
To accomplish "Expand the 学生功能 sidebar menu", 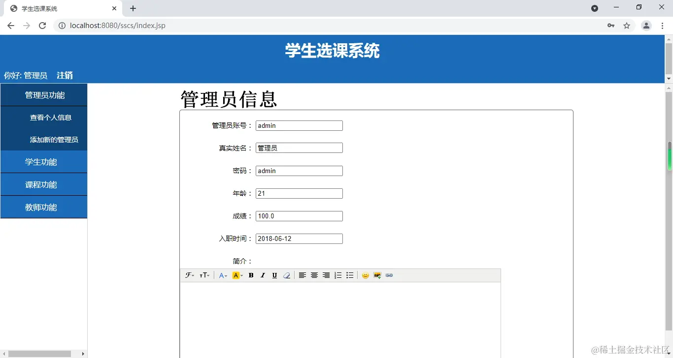I will (43, 161).
